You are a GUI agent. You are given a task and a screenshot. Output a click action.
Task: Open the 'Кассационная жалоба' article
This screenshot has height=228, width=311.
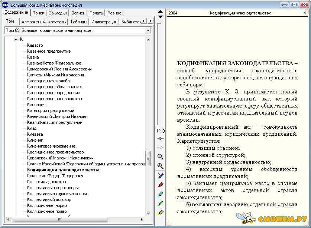(48, 81)
